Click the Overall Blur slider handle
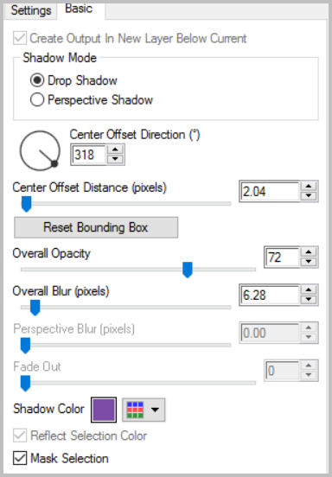Screen dimensions: 332x477 point(35,308)
